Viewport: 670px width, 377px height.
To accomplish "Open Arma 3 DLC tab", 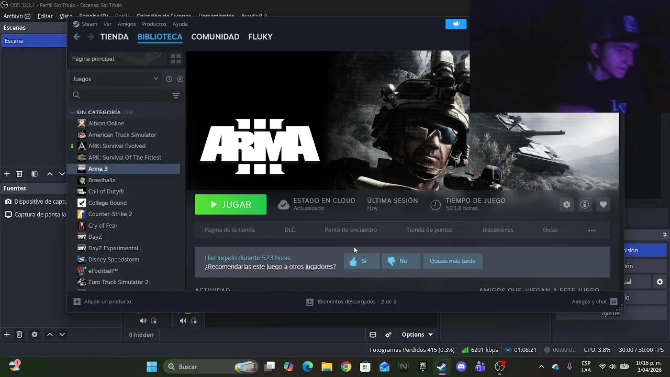I will pos(290,230).
